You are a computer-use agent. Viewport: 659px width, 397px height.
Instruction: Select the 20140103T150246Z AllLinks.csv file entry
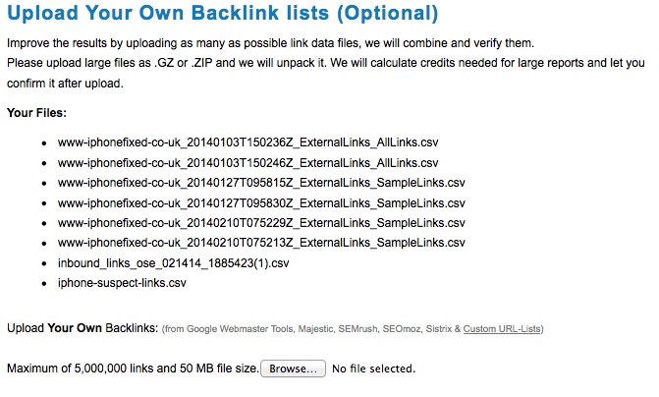247,163
